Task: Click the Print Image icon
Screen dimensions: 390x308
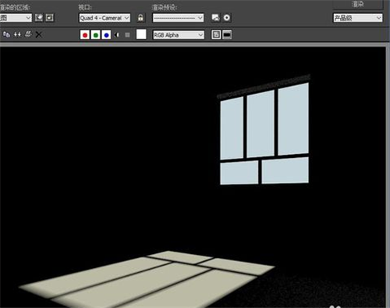Action: (28, 34)
